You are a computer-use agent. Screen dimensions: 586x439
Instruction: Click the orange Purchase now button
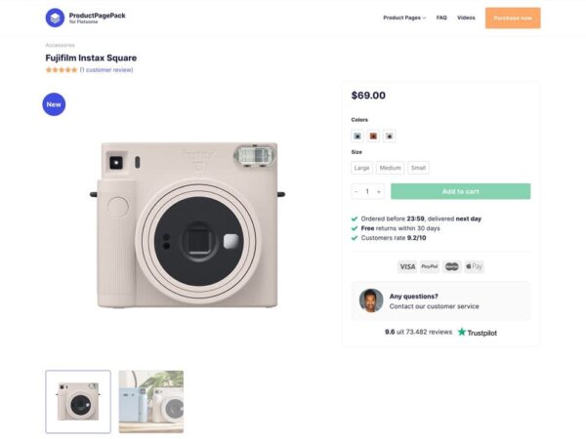pyautogui.click(x=513, y=18)
